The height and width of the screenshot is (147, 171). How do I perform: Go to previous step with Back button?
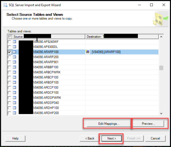pos(90,138)
